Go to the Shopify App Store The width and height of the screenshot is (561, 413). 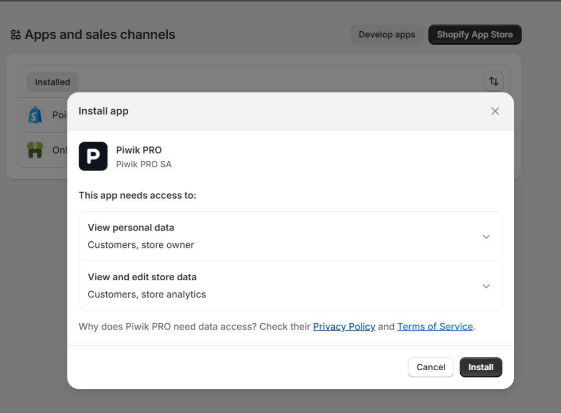(475, 35)
